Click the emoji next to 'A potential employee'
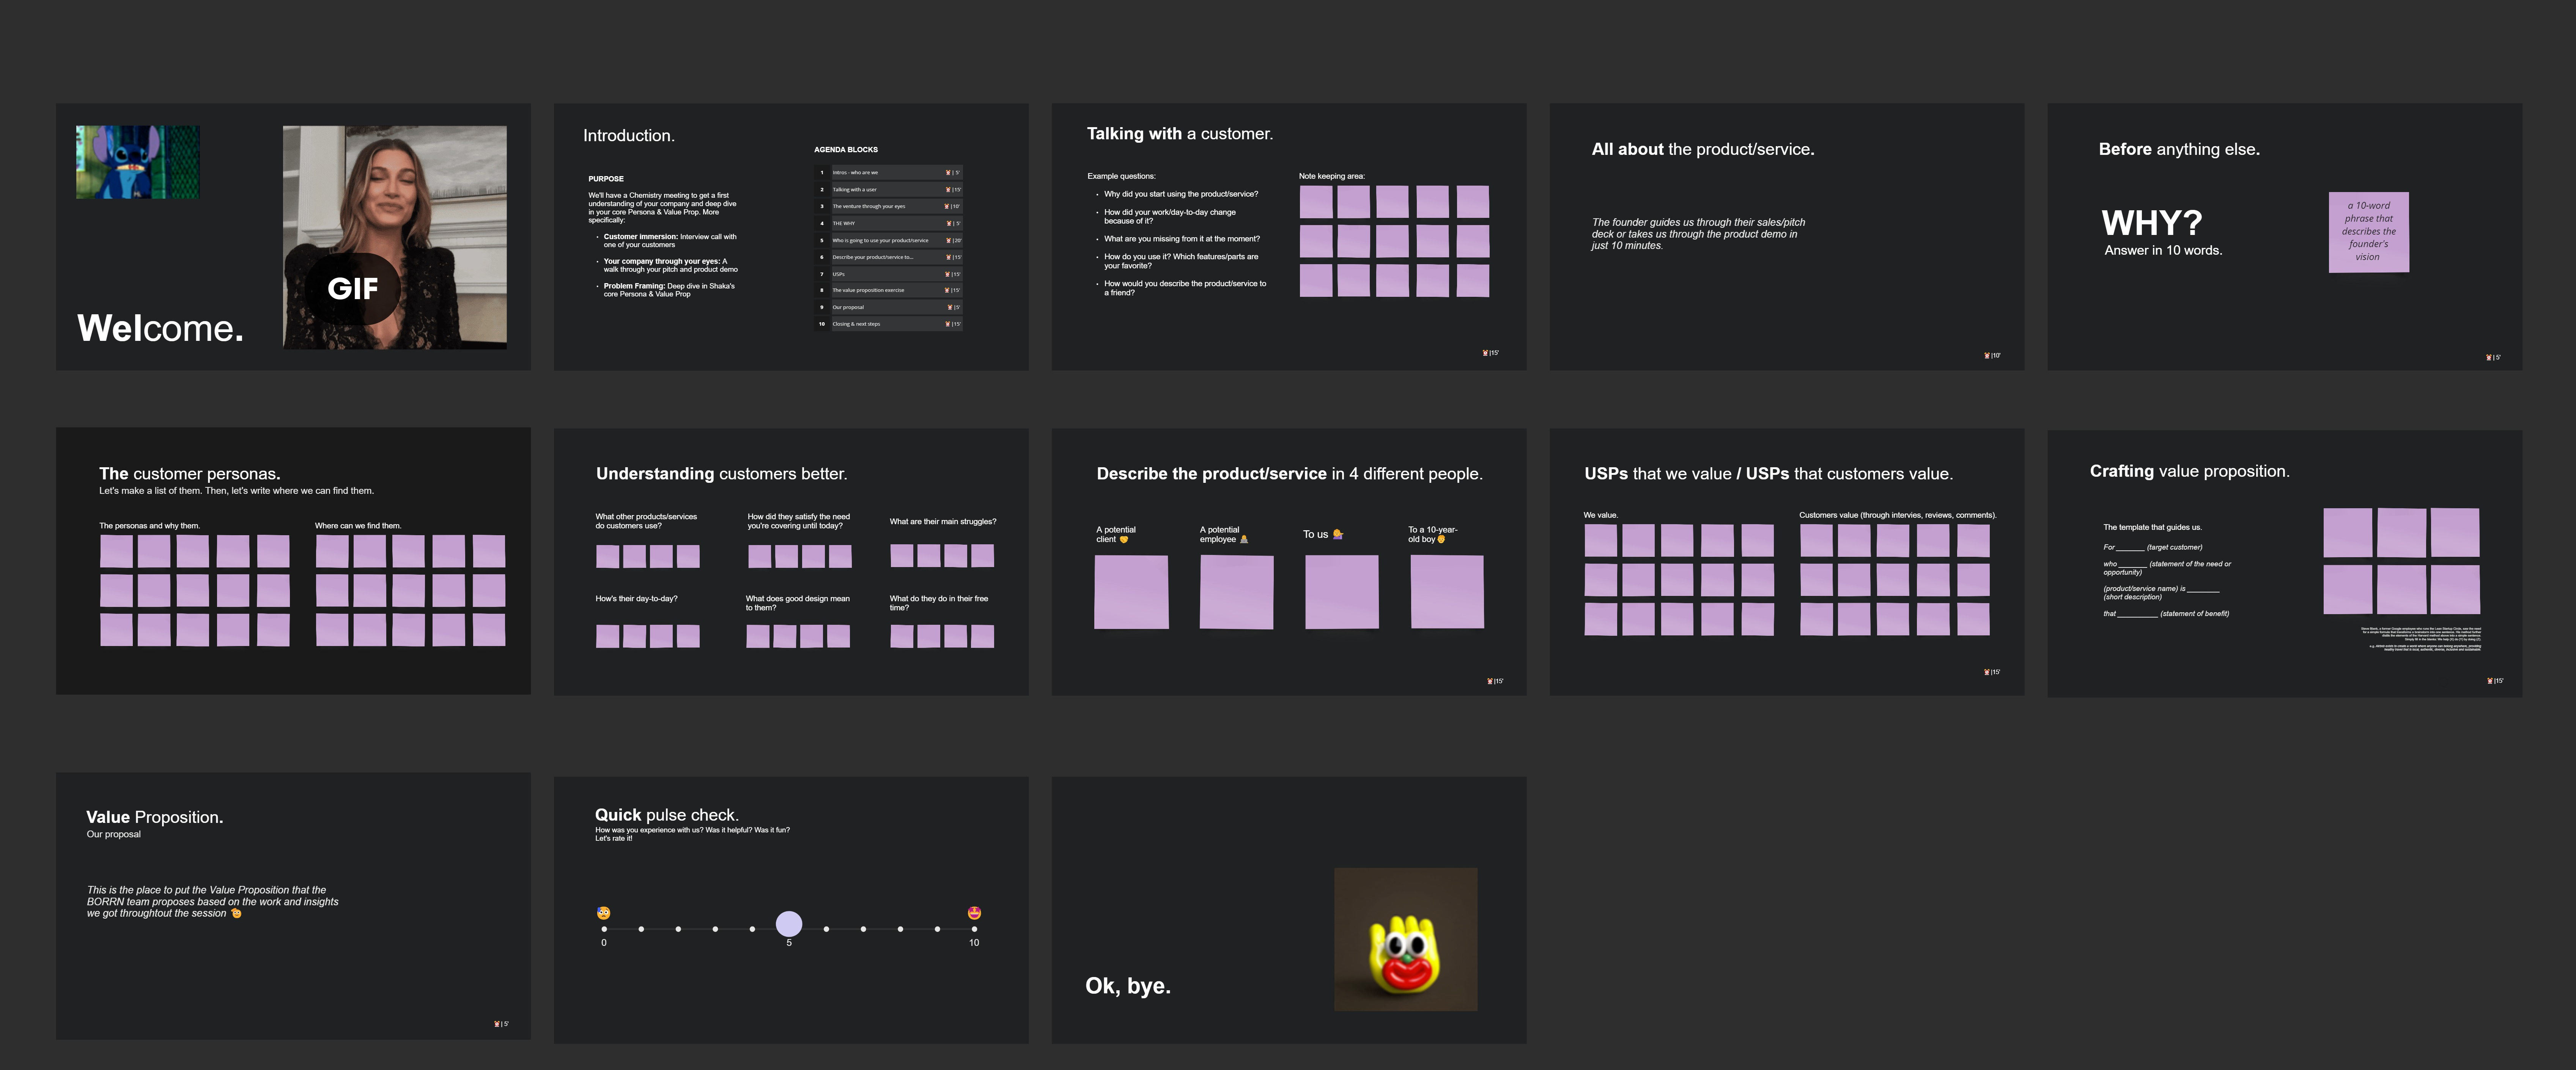 click(1244, 539)
